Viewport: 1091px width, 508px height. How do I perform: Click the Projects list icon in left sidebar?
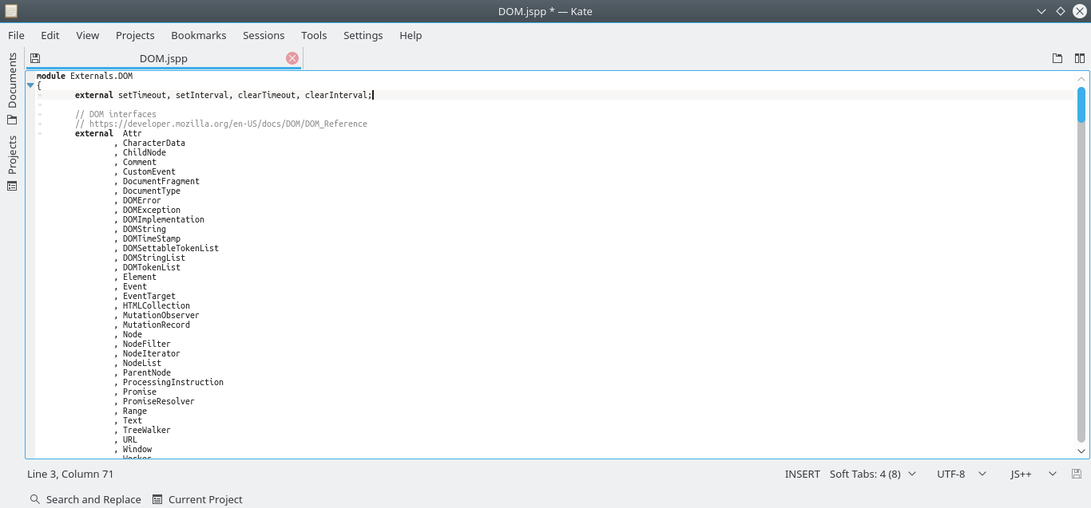click(x=12, y=186)
